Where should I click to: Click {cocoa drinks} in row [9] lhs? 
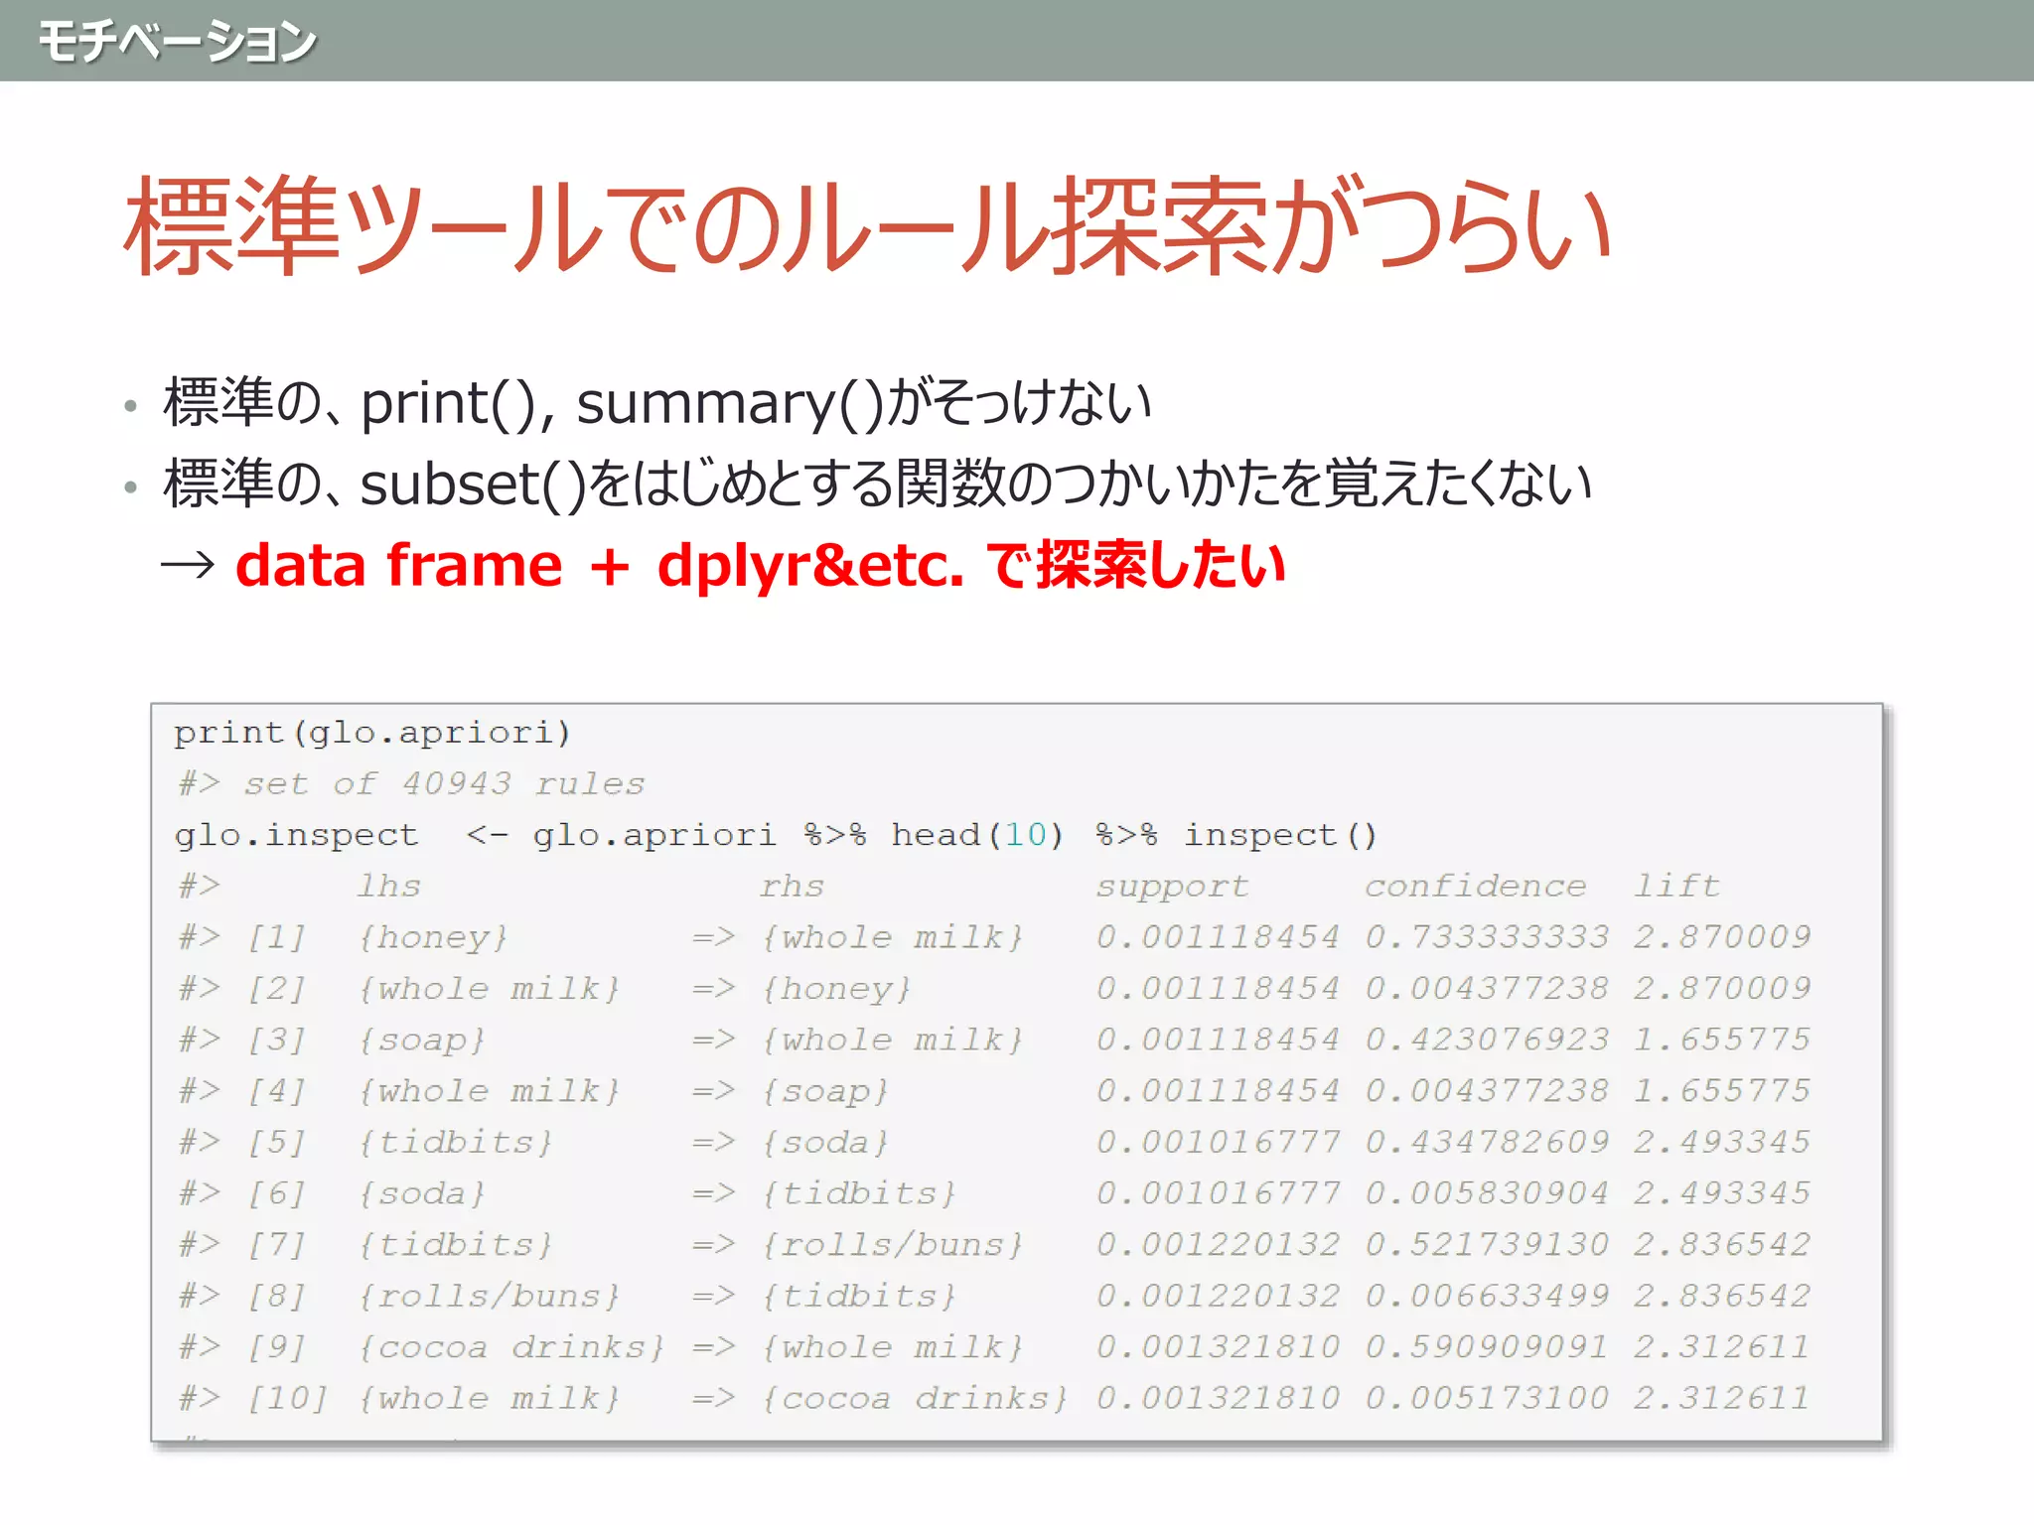[x=511, y=1347]
